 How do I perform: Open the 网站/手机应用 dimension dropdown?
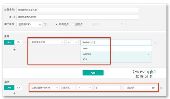tap(47, 42)
